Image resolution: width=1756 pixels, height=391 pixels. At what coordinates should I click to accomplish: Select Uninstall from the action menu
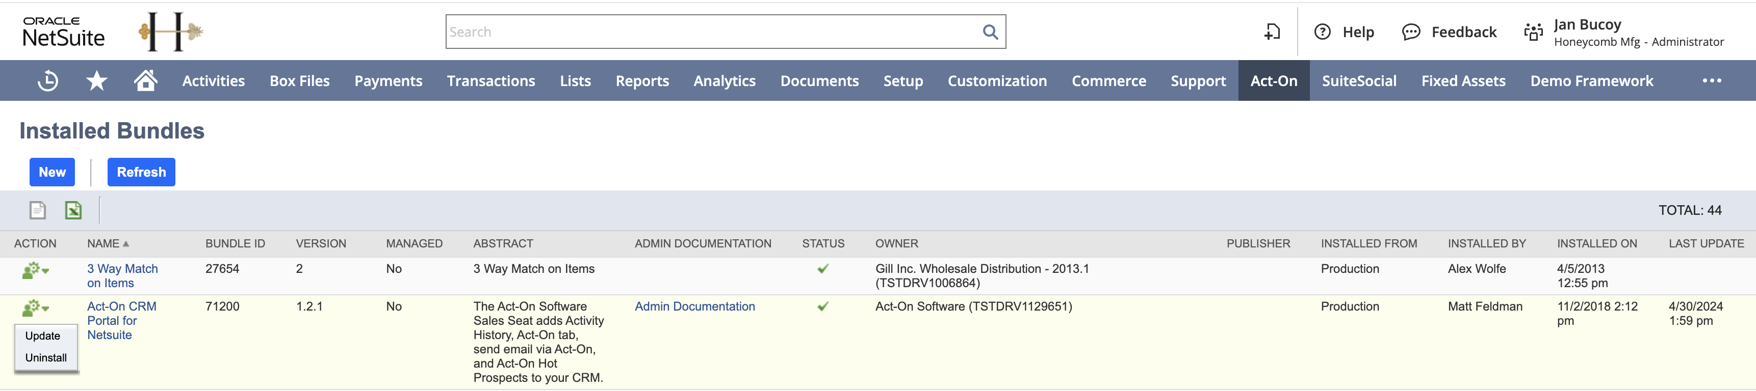46,357
